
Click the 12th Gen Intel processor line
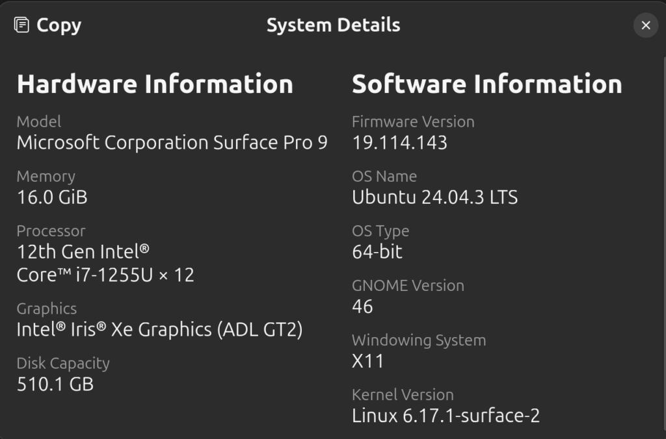83,252
